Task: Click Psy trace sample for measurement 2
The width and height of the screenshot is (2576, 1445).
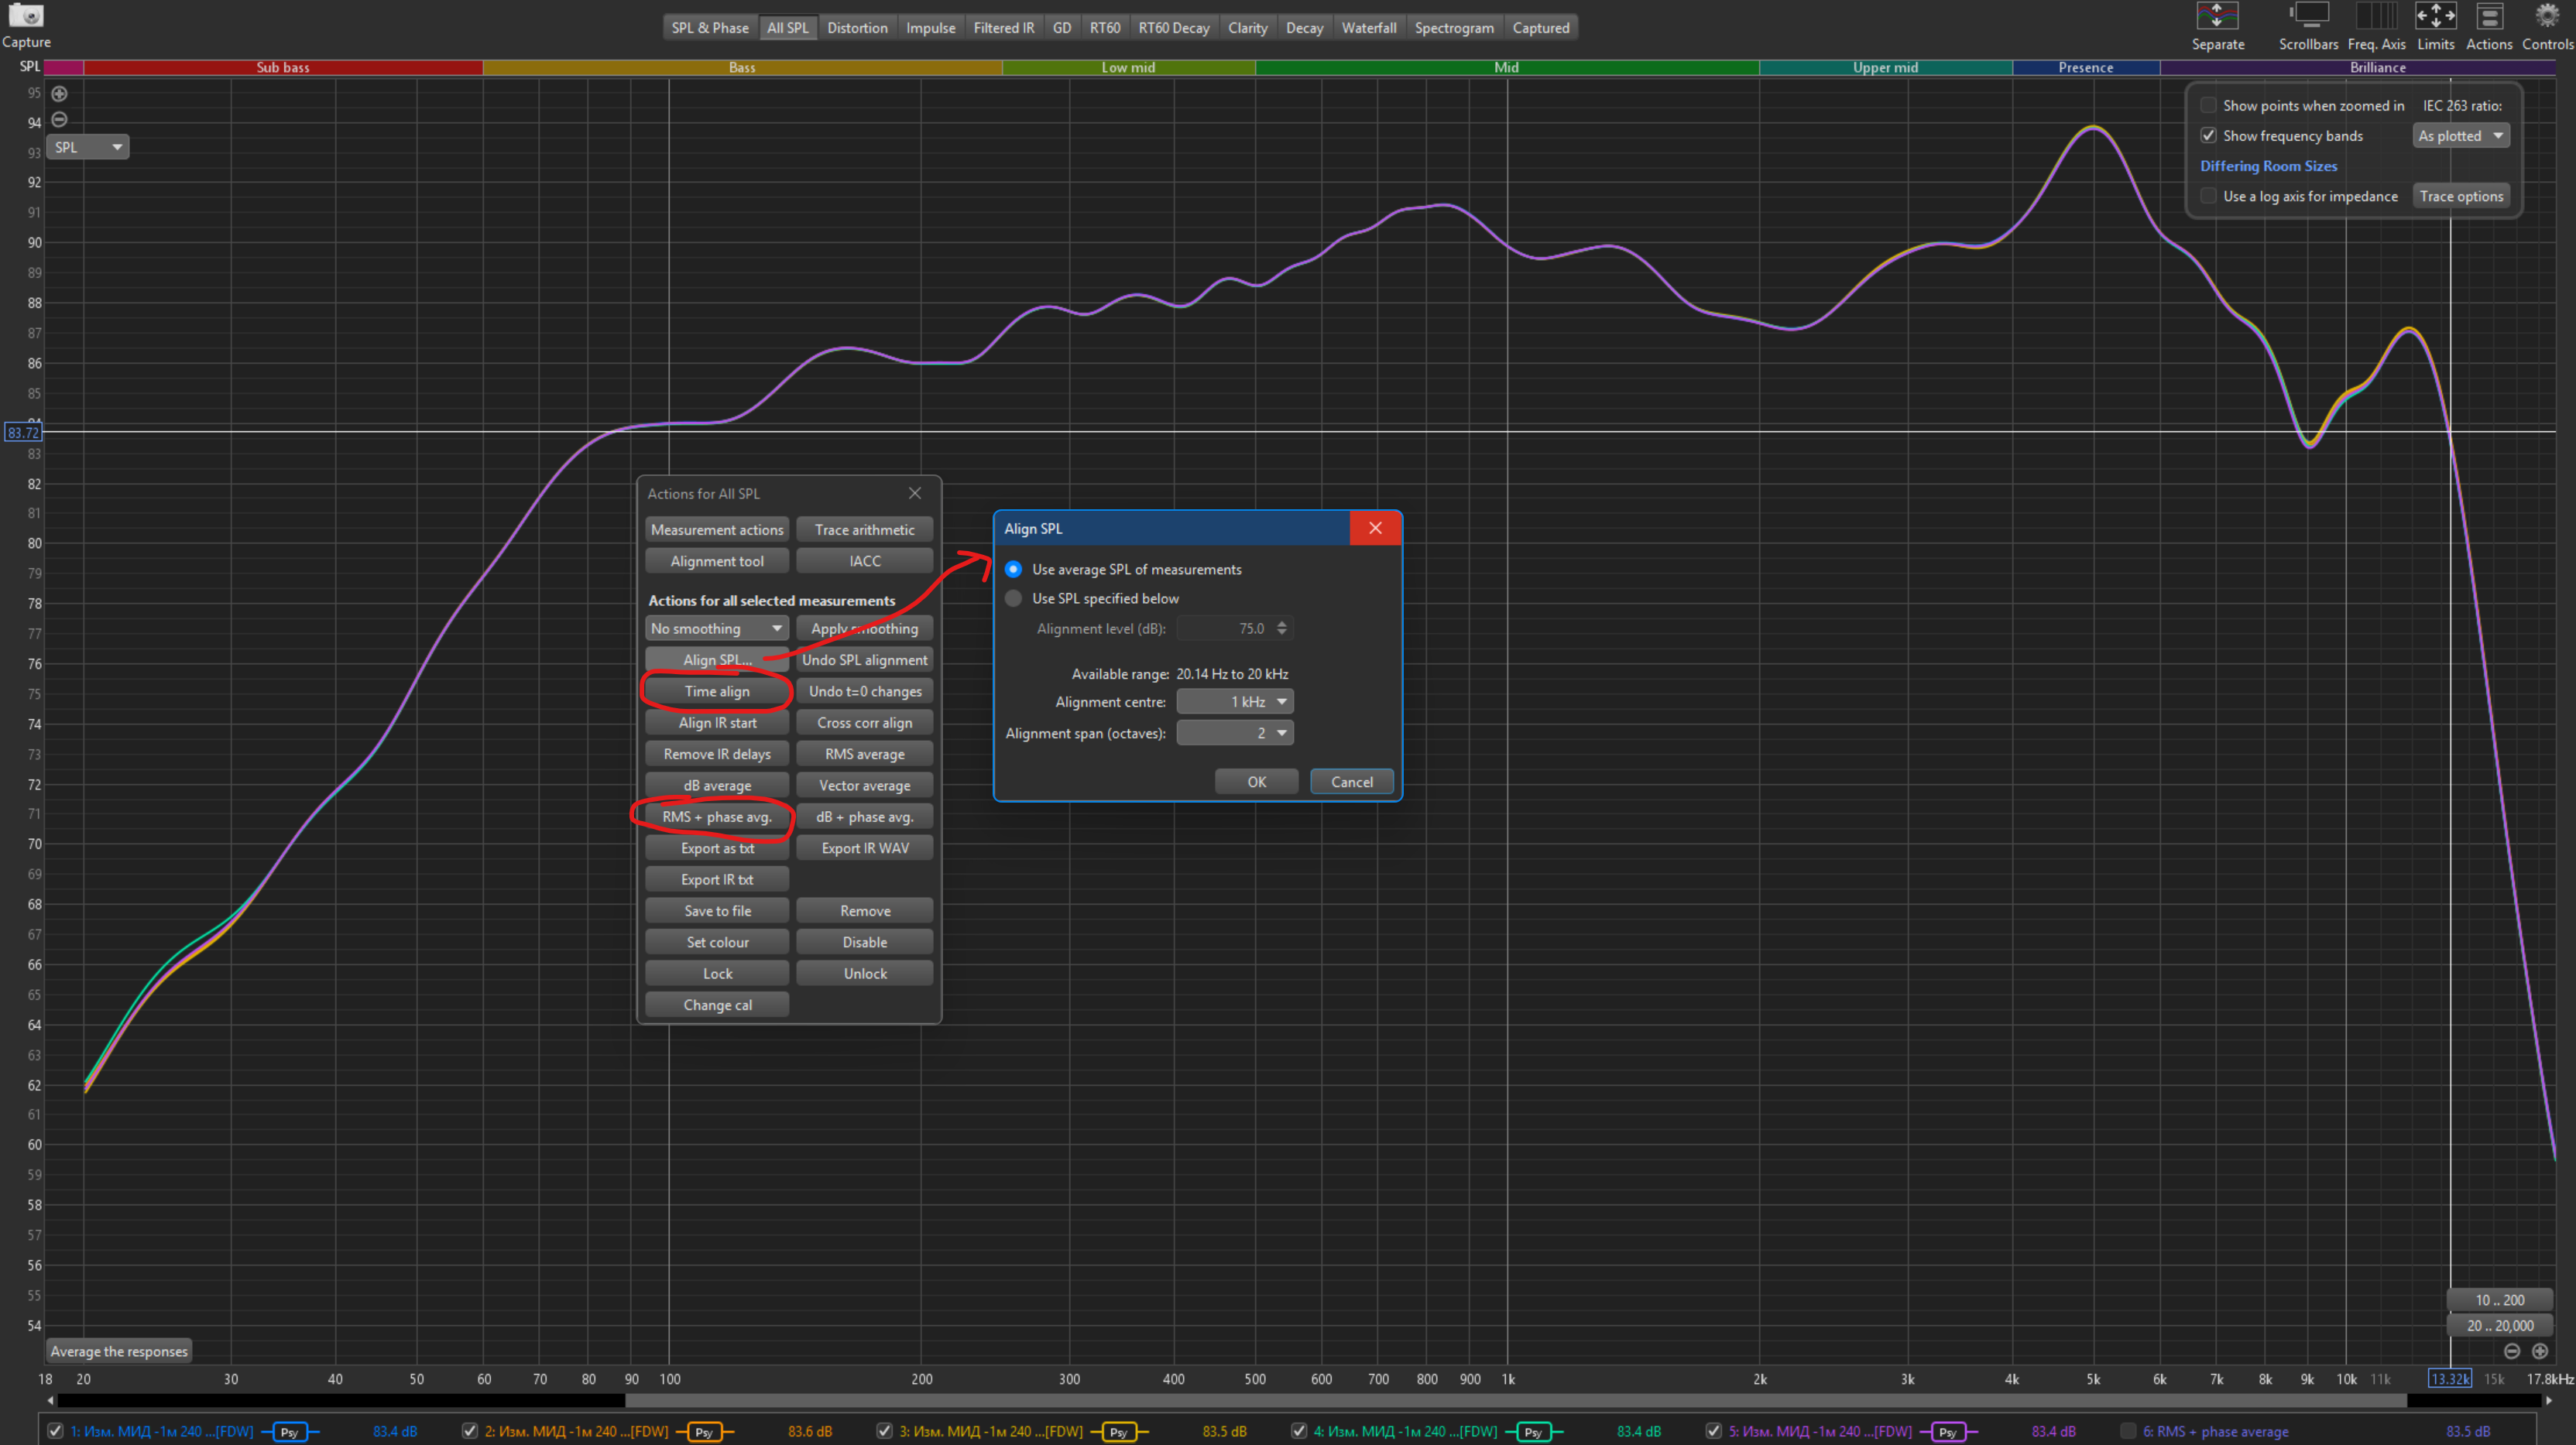Action: coord(705,1432)
